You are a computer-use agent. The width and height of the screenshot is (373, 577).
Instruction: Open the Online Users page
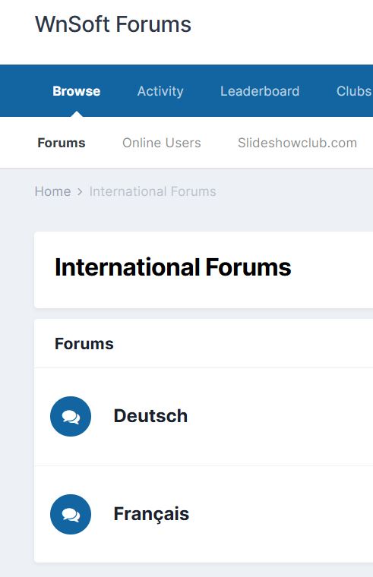161,143
